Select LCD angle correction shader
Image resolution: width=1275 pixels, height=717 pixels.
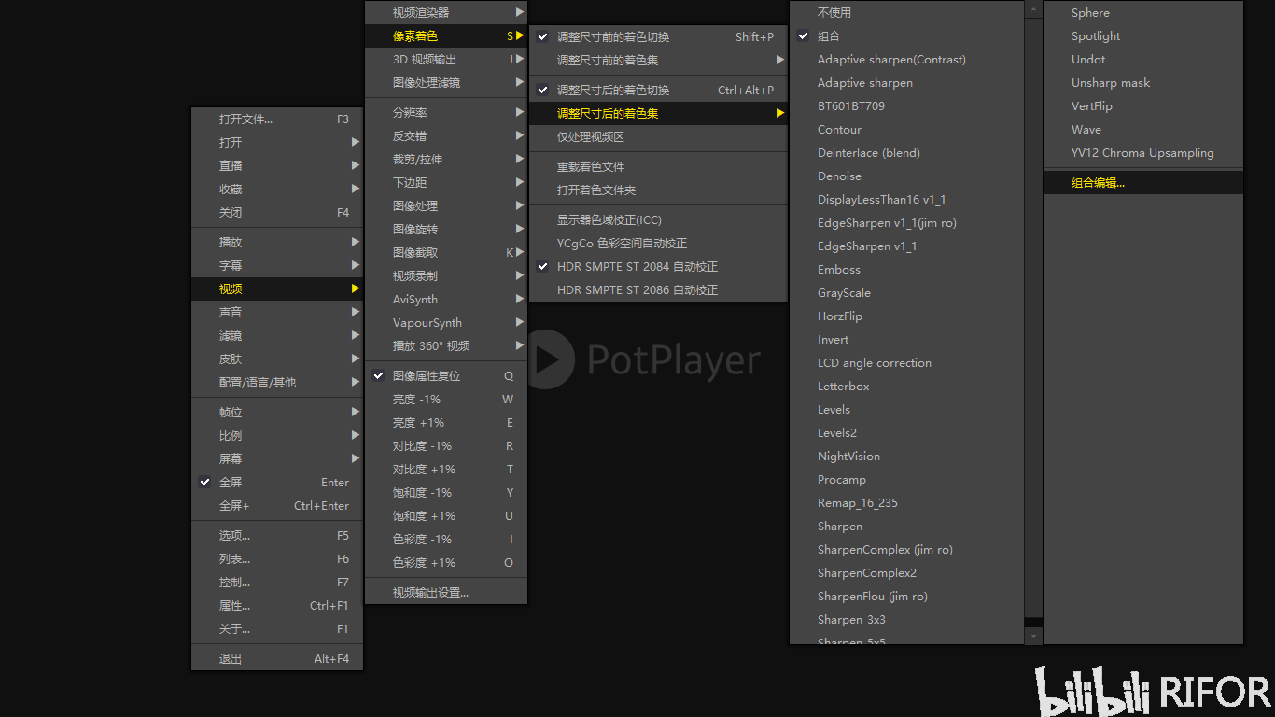pyautogui.click(x=906, y=363)
